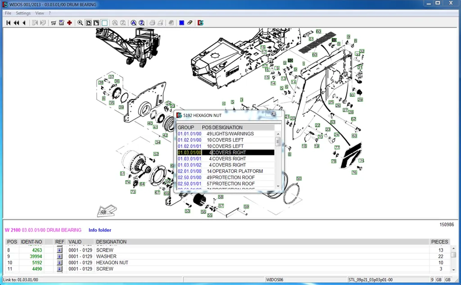Click the double-left rewind arrow in toolbar
This screenshot has width=461, height=285.
tap(17, 23)
